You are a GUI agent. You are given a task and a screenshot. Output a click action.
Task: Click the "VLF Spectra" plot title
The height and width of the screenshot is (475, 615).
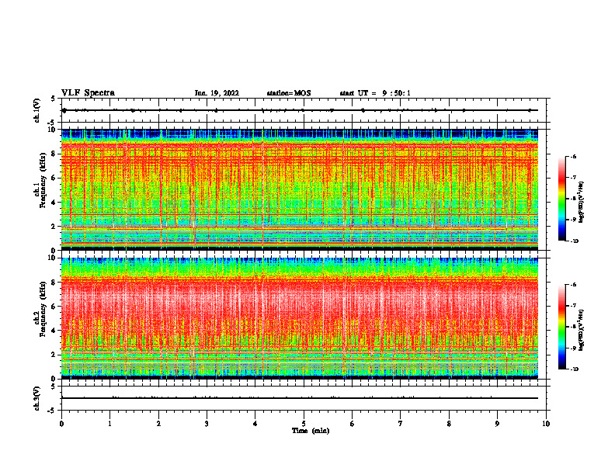88,93
